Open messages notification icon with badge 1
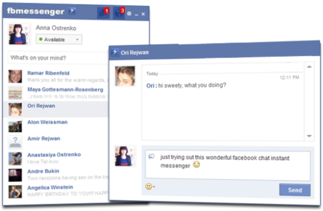Image resolution: width=323 pixels, height=211 pixels. 103,13
